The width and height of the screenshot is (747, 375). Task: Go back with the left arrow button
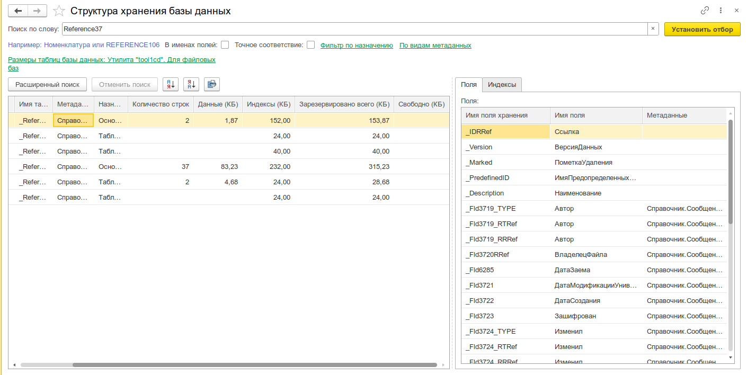(19, 11)
